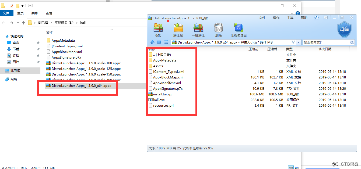Select 快速访问 in the navigation pane
The image size is (361, 169).
point(17,36)
